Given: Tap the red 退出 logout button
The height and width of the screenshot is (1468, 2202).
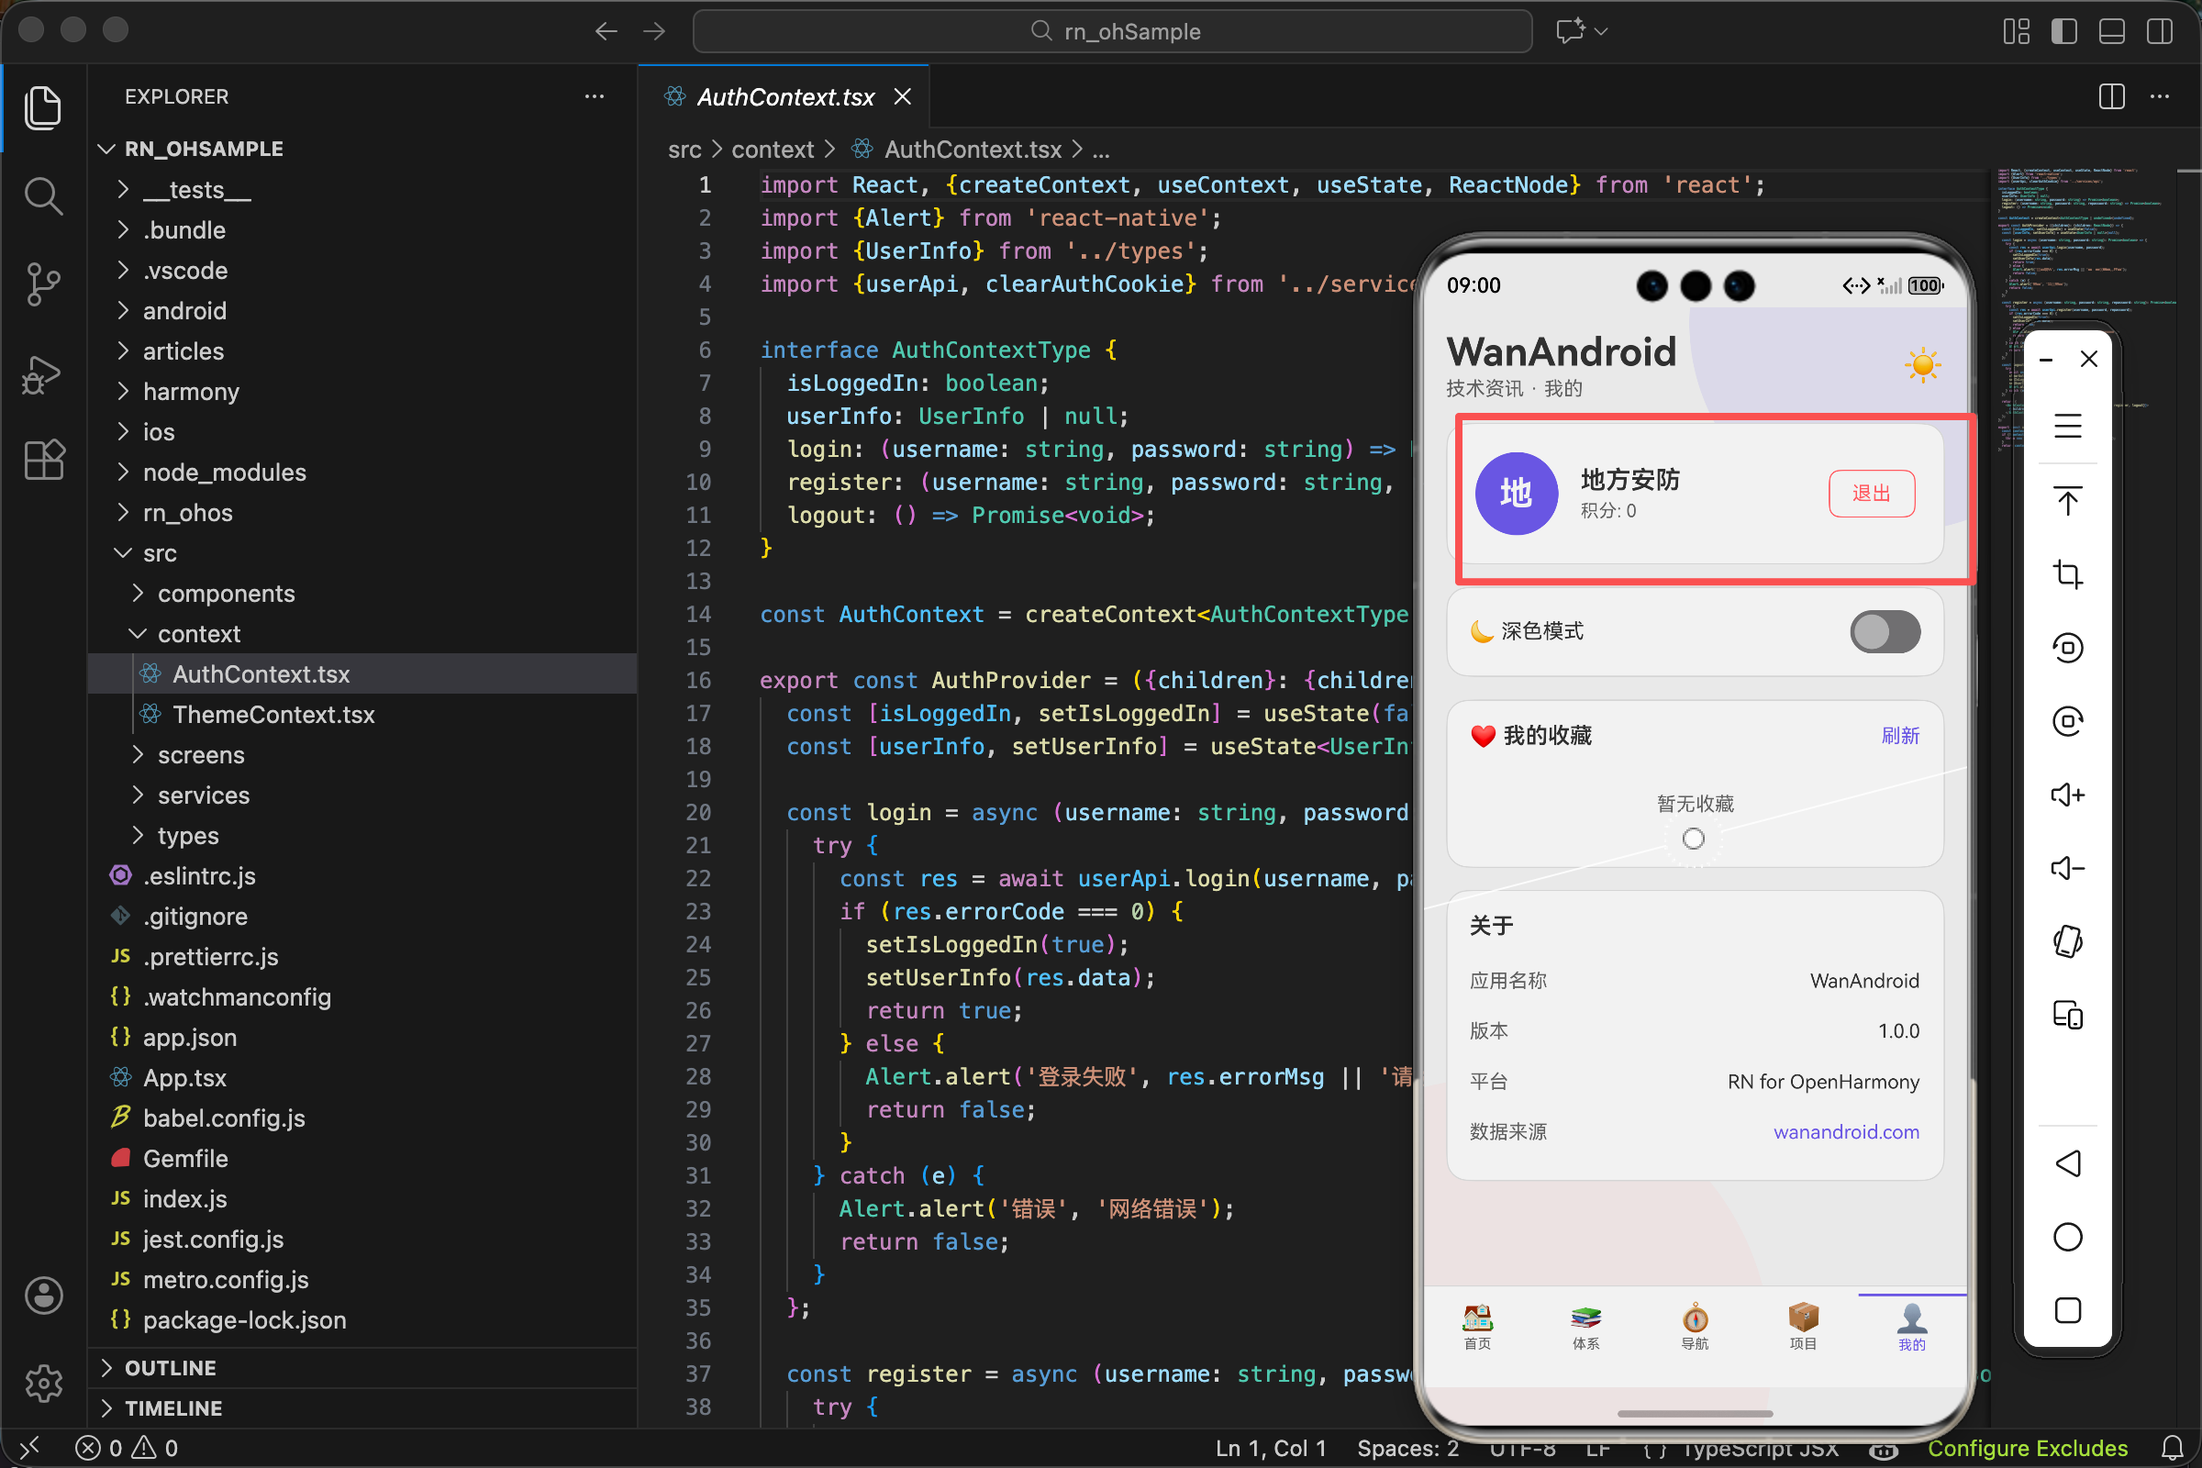Looking at the screenshot, I should click(x=1871, y=494).
